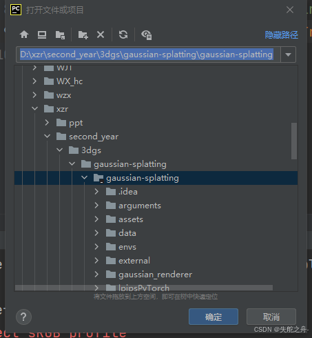Expand the data folder
The width and height of the screenshot is (312, 338).
pyautogui.click(x=96, y=233)
